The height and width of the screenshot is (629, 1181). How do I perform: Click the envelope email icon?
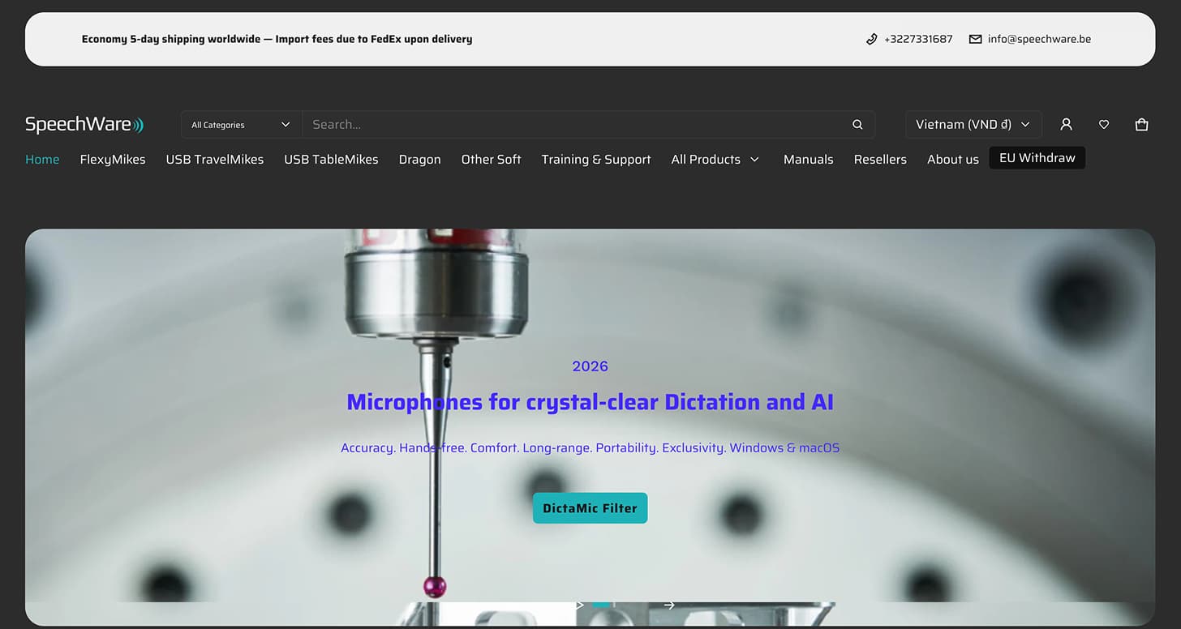tap(975, 39)
